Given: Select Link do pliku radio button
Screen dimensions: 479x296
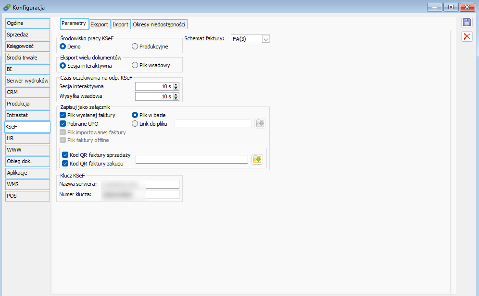Looking at the screenshot, I should point(135,124).
